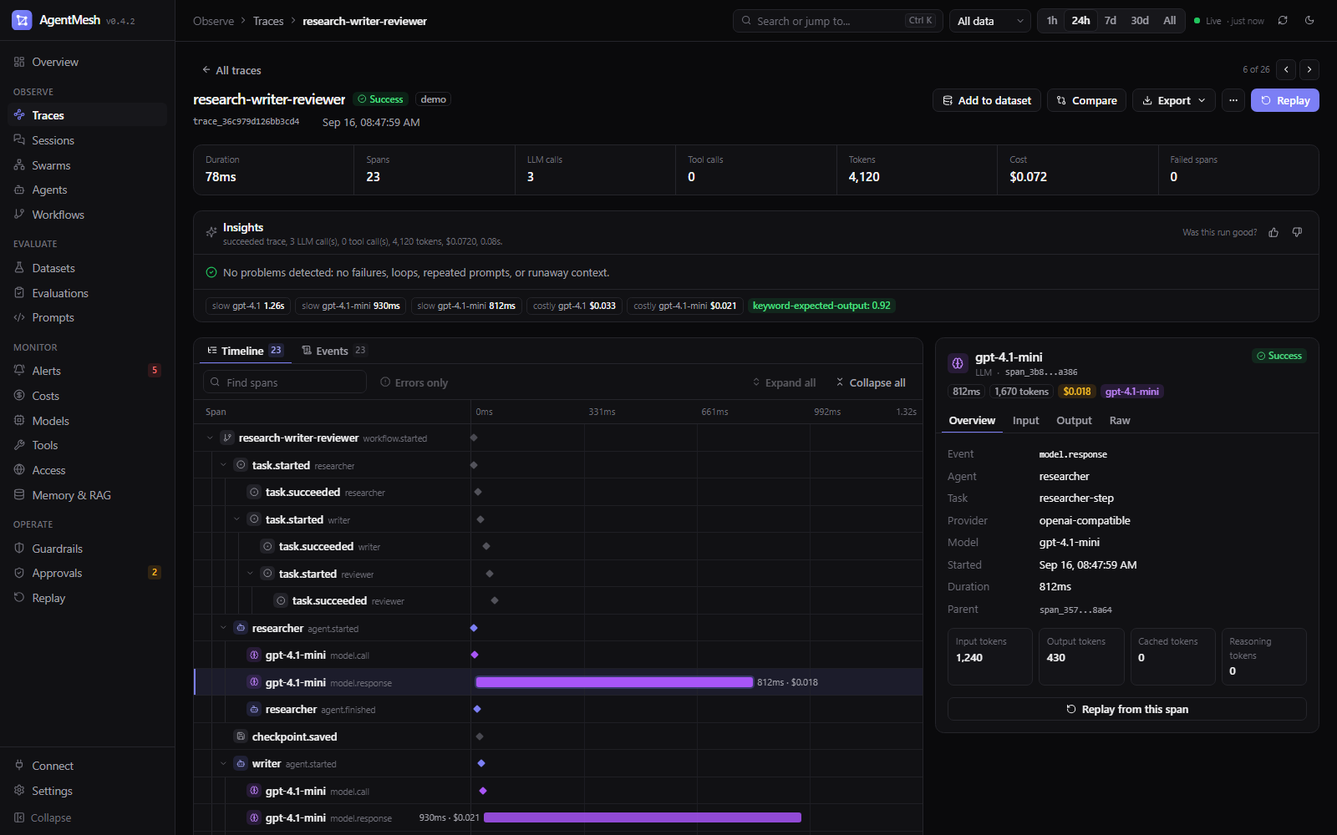Open Guardrails in the sidebar
This screenshot has height=835, width=1337.
pyautogui.click(x=88, y=549)
